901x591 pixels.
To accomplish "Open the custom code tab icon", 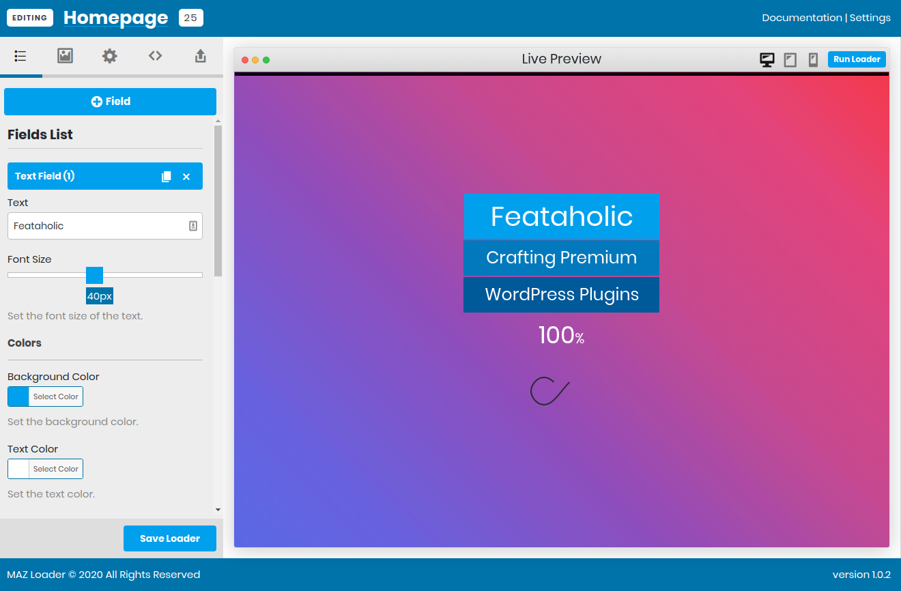I will 156,56.
